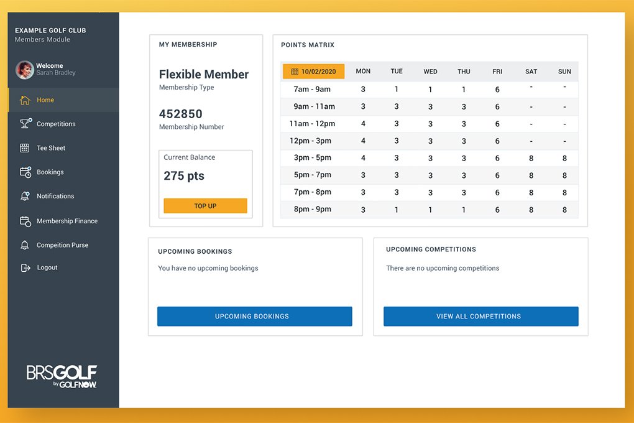634x423 pixels.
Task: Click the Notifications bell icon
Action: pos(25,196)
